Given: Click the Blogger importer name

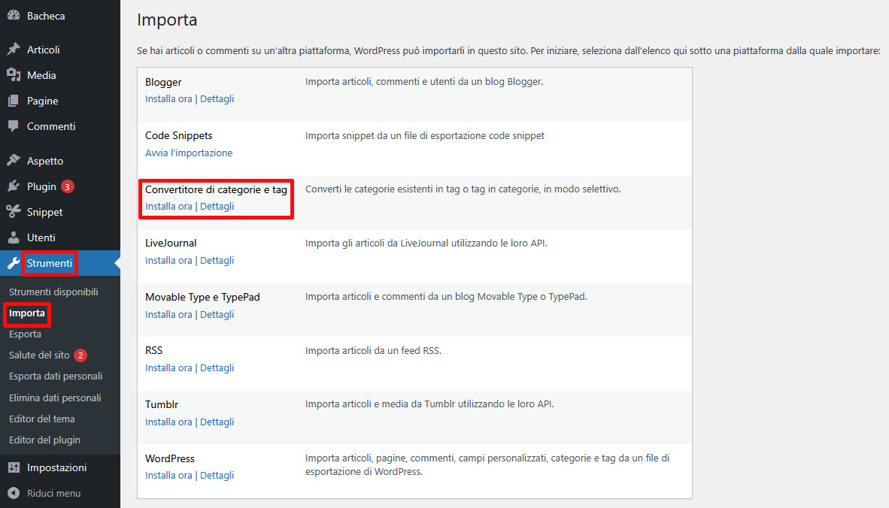Looking at the screenshot, I should click(x=163, y=82).
